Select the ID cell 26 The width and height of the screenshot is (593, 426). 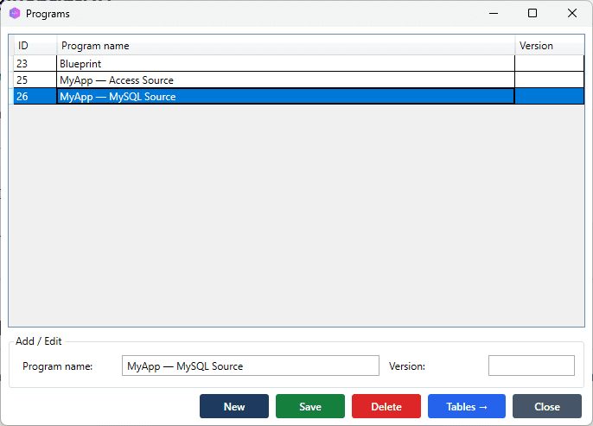pyautogui.click(x=35, y=97)
